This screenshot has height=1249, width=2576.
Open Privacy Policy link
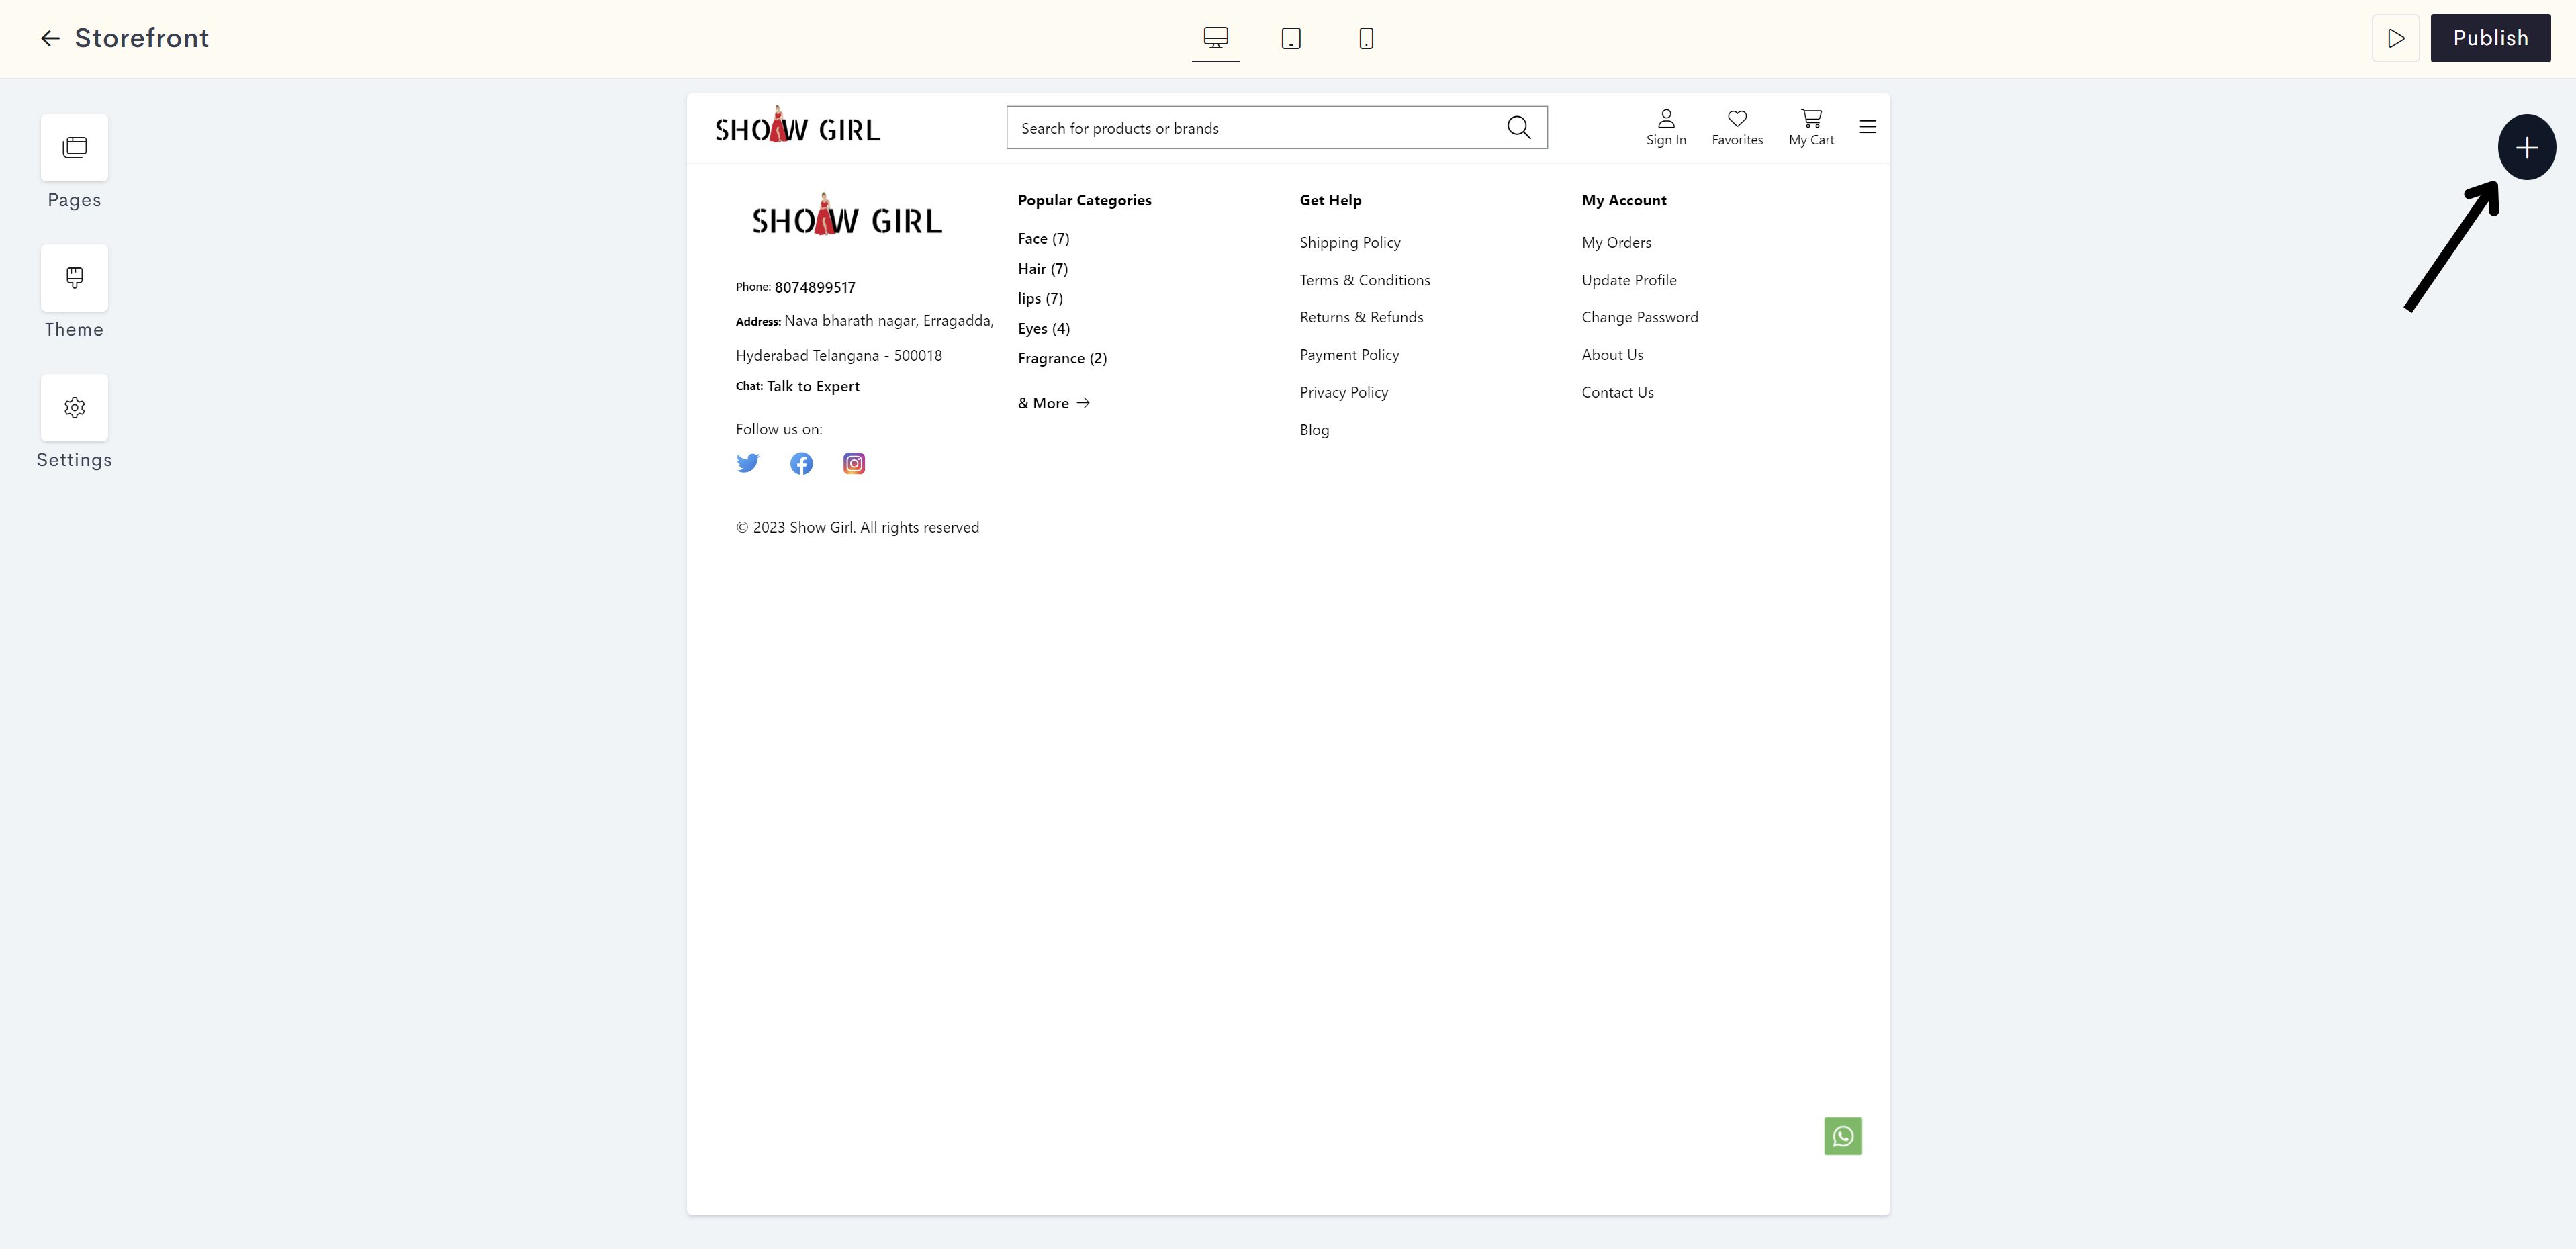coord(1344,393)
